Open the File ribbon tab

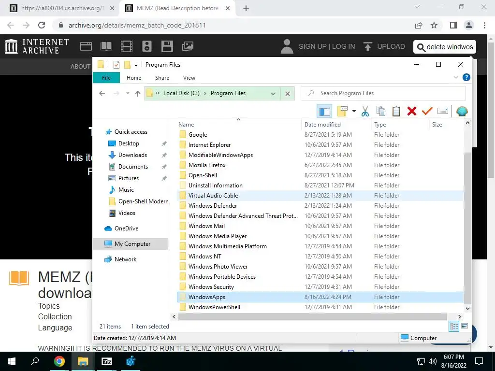point(106,78)
